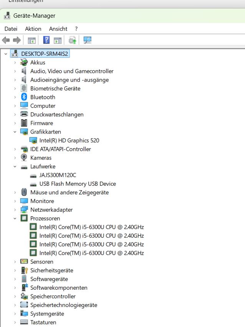Click the scan for hardware changes icon

[88, 40]
